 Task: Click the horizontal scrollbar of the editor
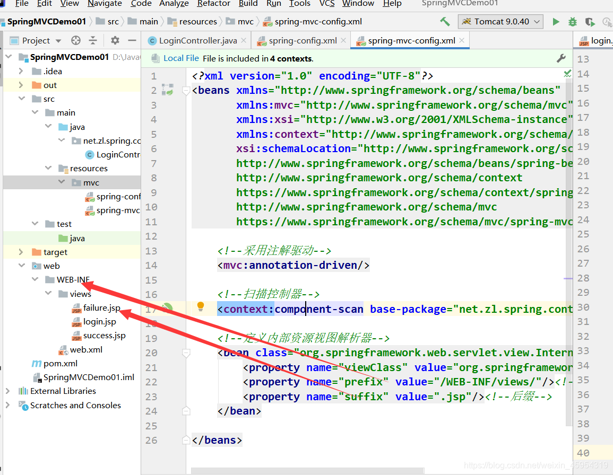tap(308, 470)
